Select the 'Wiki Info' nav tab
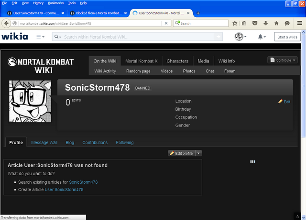Viewport: 306px width, 220px height. pyautogui.click(x=226, y=61)
